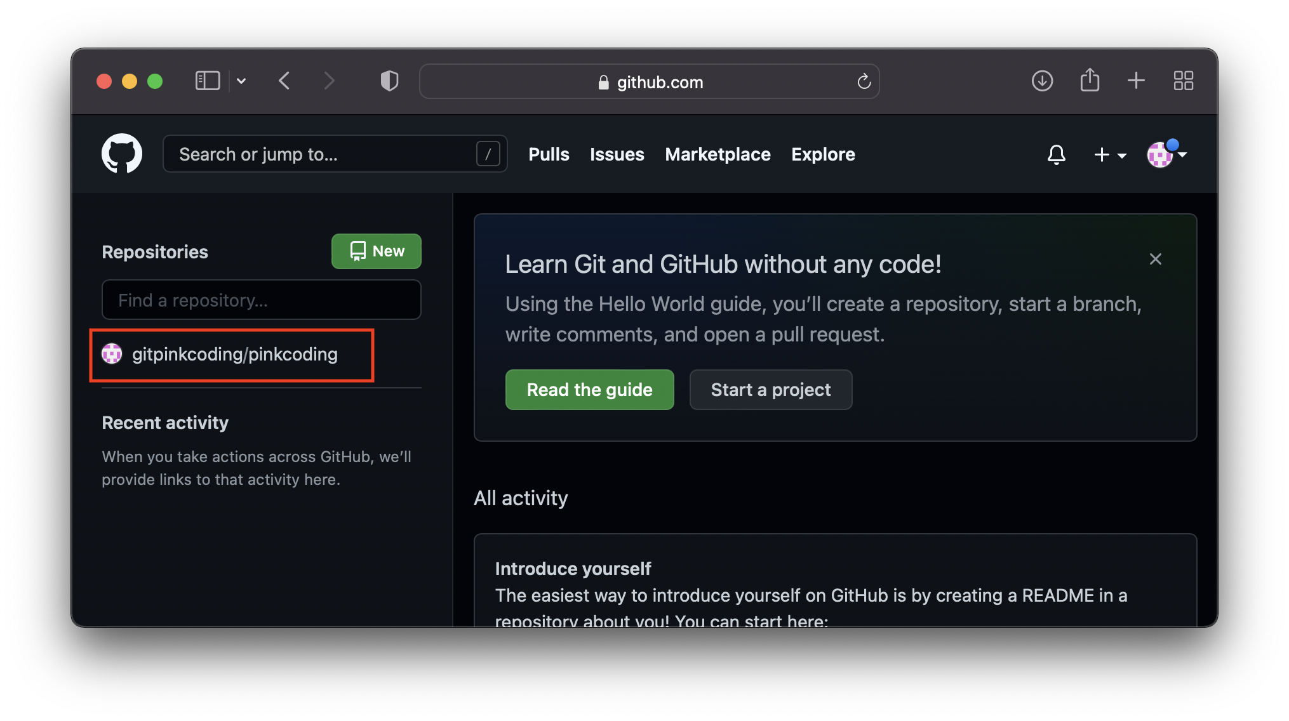
Task: Open Marketplace in the navigation bar
Action: point(718,154)
